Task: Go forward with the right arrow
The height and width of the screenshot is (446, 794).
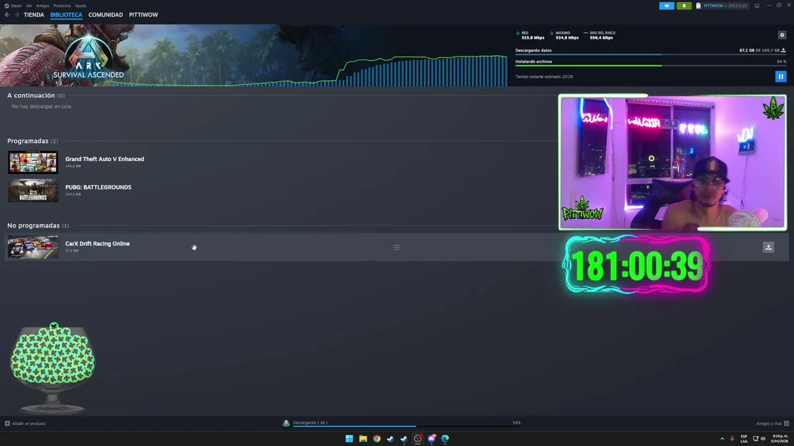Action: [x=17, y=14]
